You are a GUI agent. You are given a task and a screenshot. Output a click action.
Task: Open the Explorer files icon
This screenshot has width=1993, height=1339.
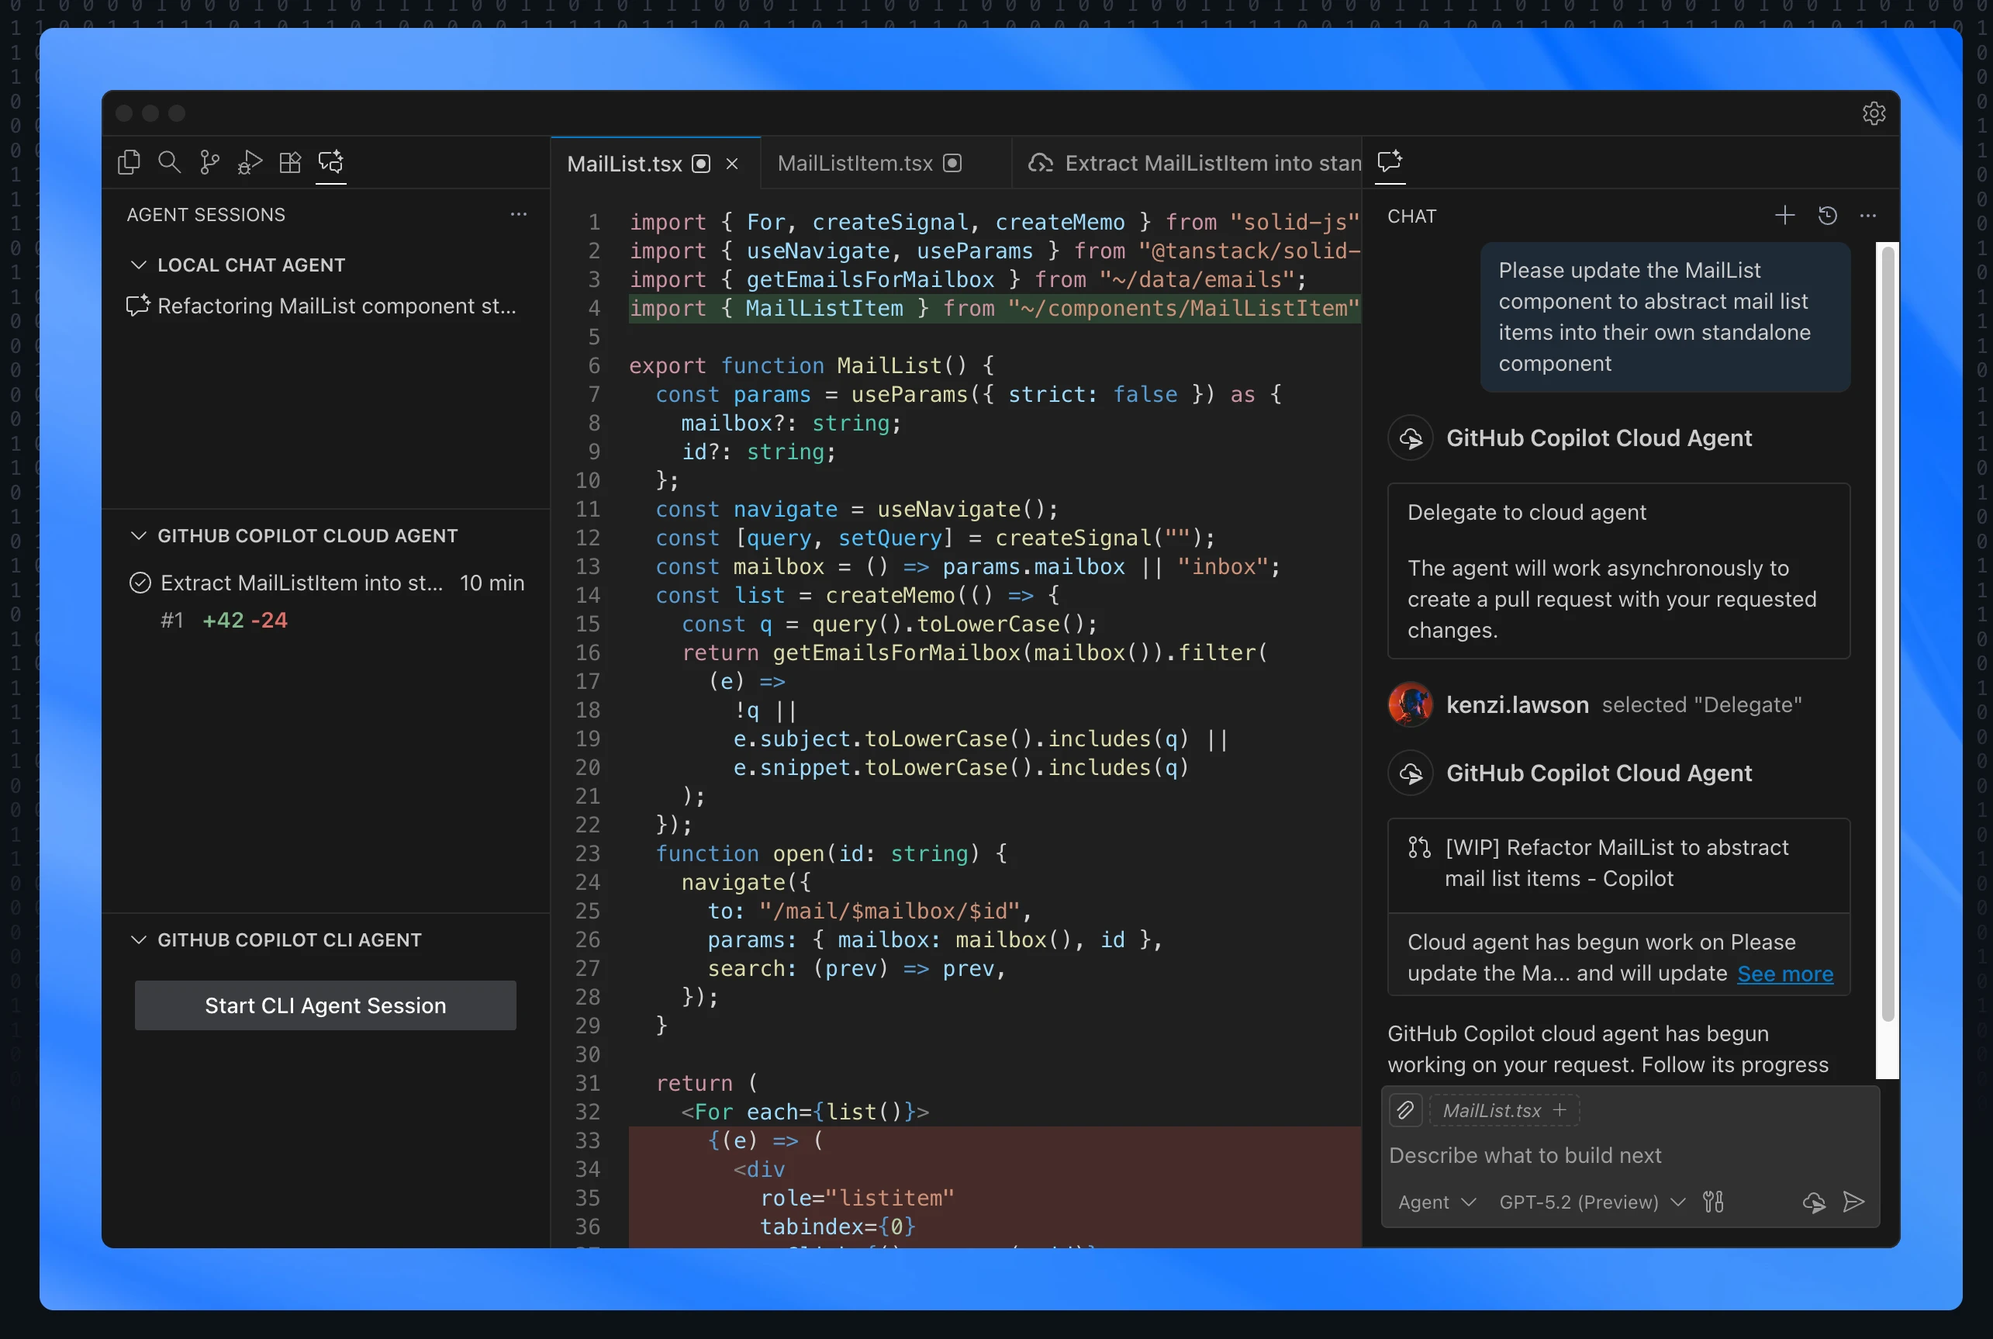pyautogui.click(x=129, y=162)
